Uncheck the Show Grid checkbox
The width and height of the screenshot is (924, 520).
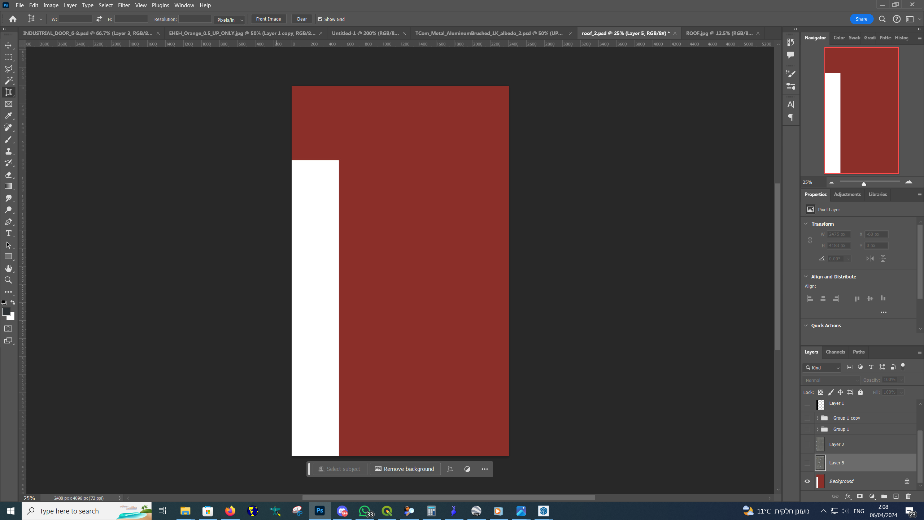click(x=320, y=19)
